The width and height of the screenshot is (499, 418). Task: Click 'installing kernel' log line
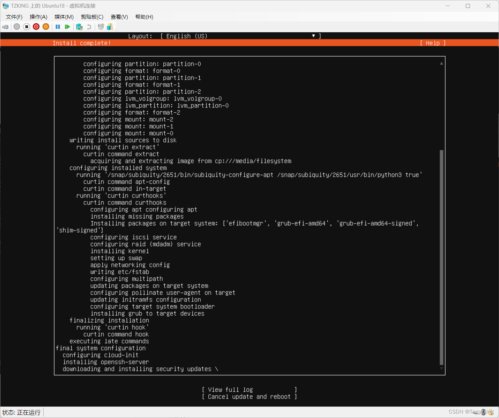tap(120, 251)
